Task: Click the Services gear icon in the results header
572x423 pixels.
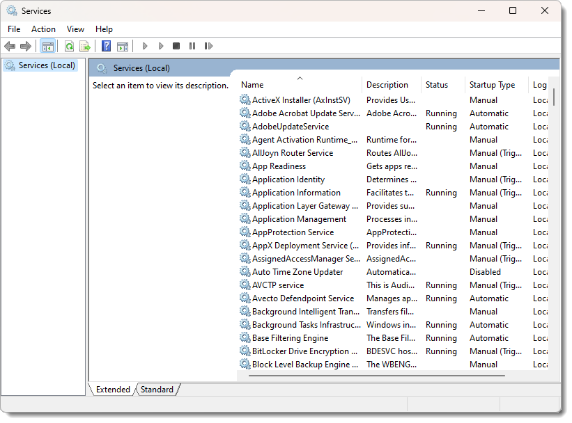Action: pos(101,68)
